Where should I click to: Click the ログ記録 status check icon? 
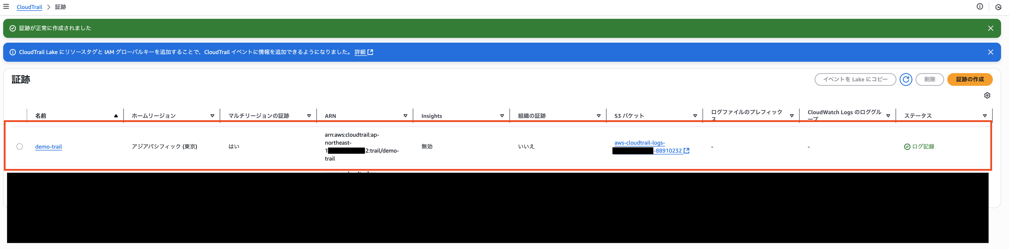tap(907, 147)
